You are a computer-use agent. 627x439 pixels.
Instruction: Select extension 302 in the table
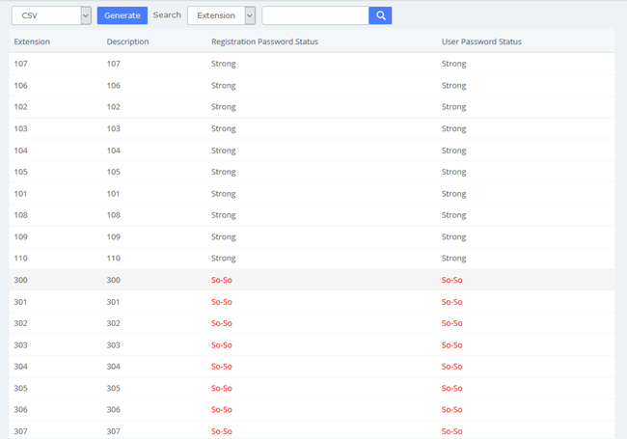click(x=21, y=323)
